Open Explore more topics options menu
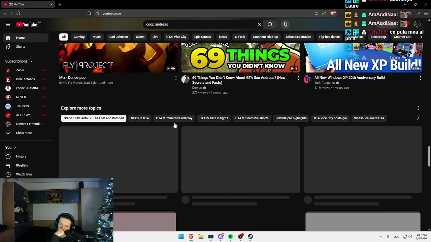The image size is (431, 242). click(x=418, y=108)
